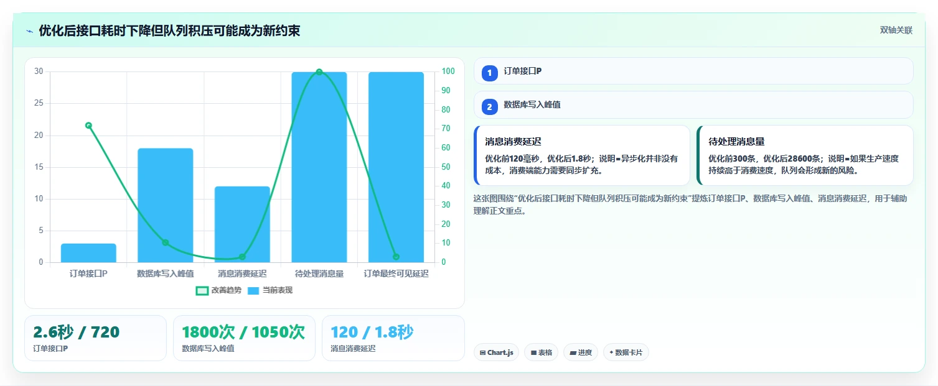Click the x-axis label 待处理消息量

pos(319,273)
